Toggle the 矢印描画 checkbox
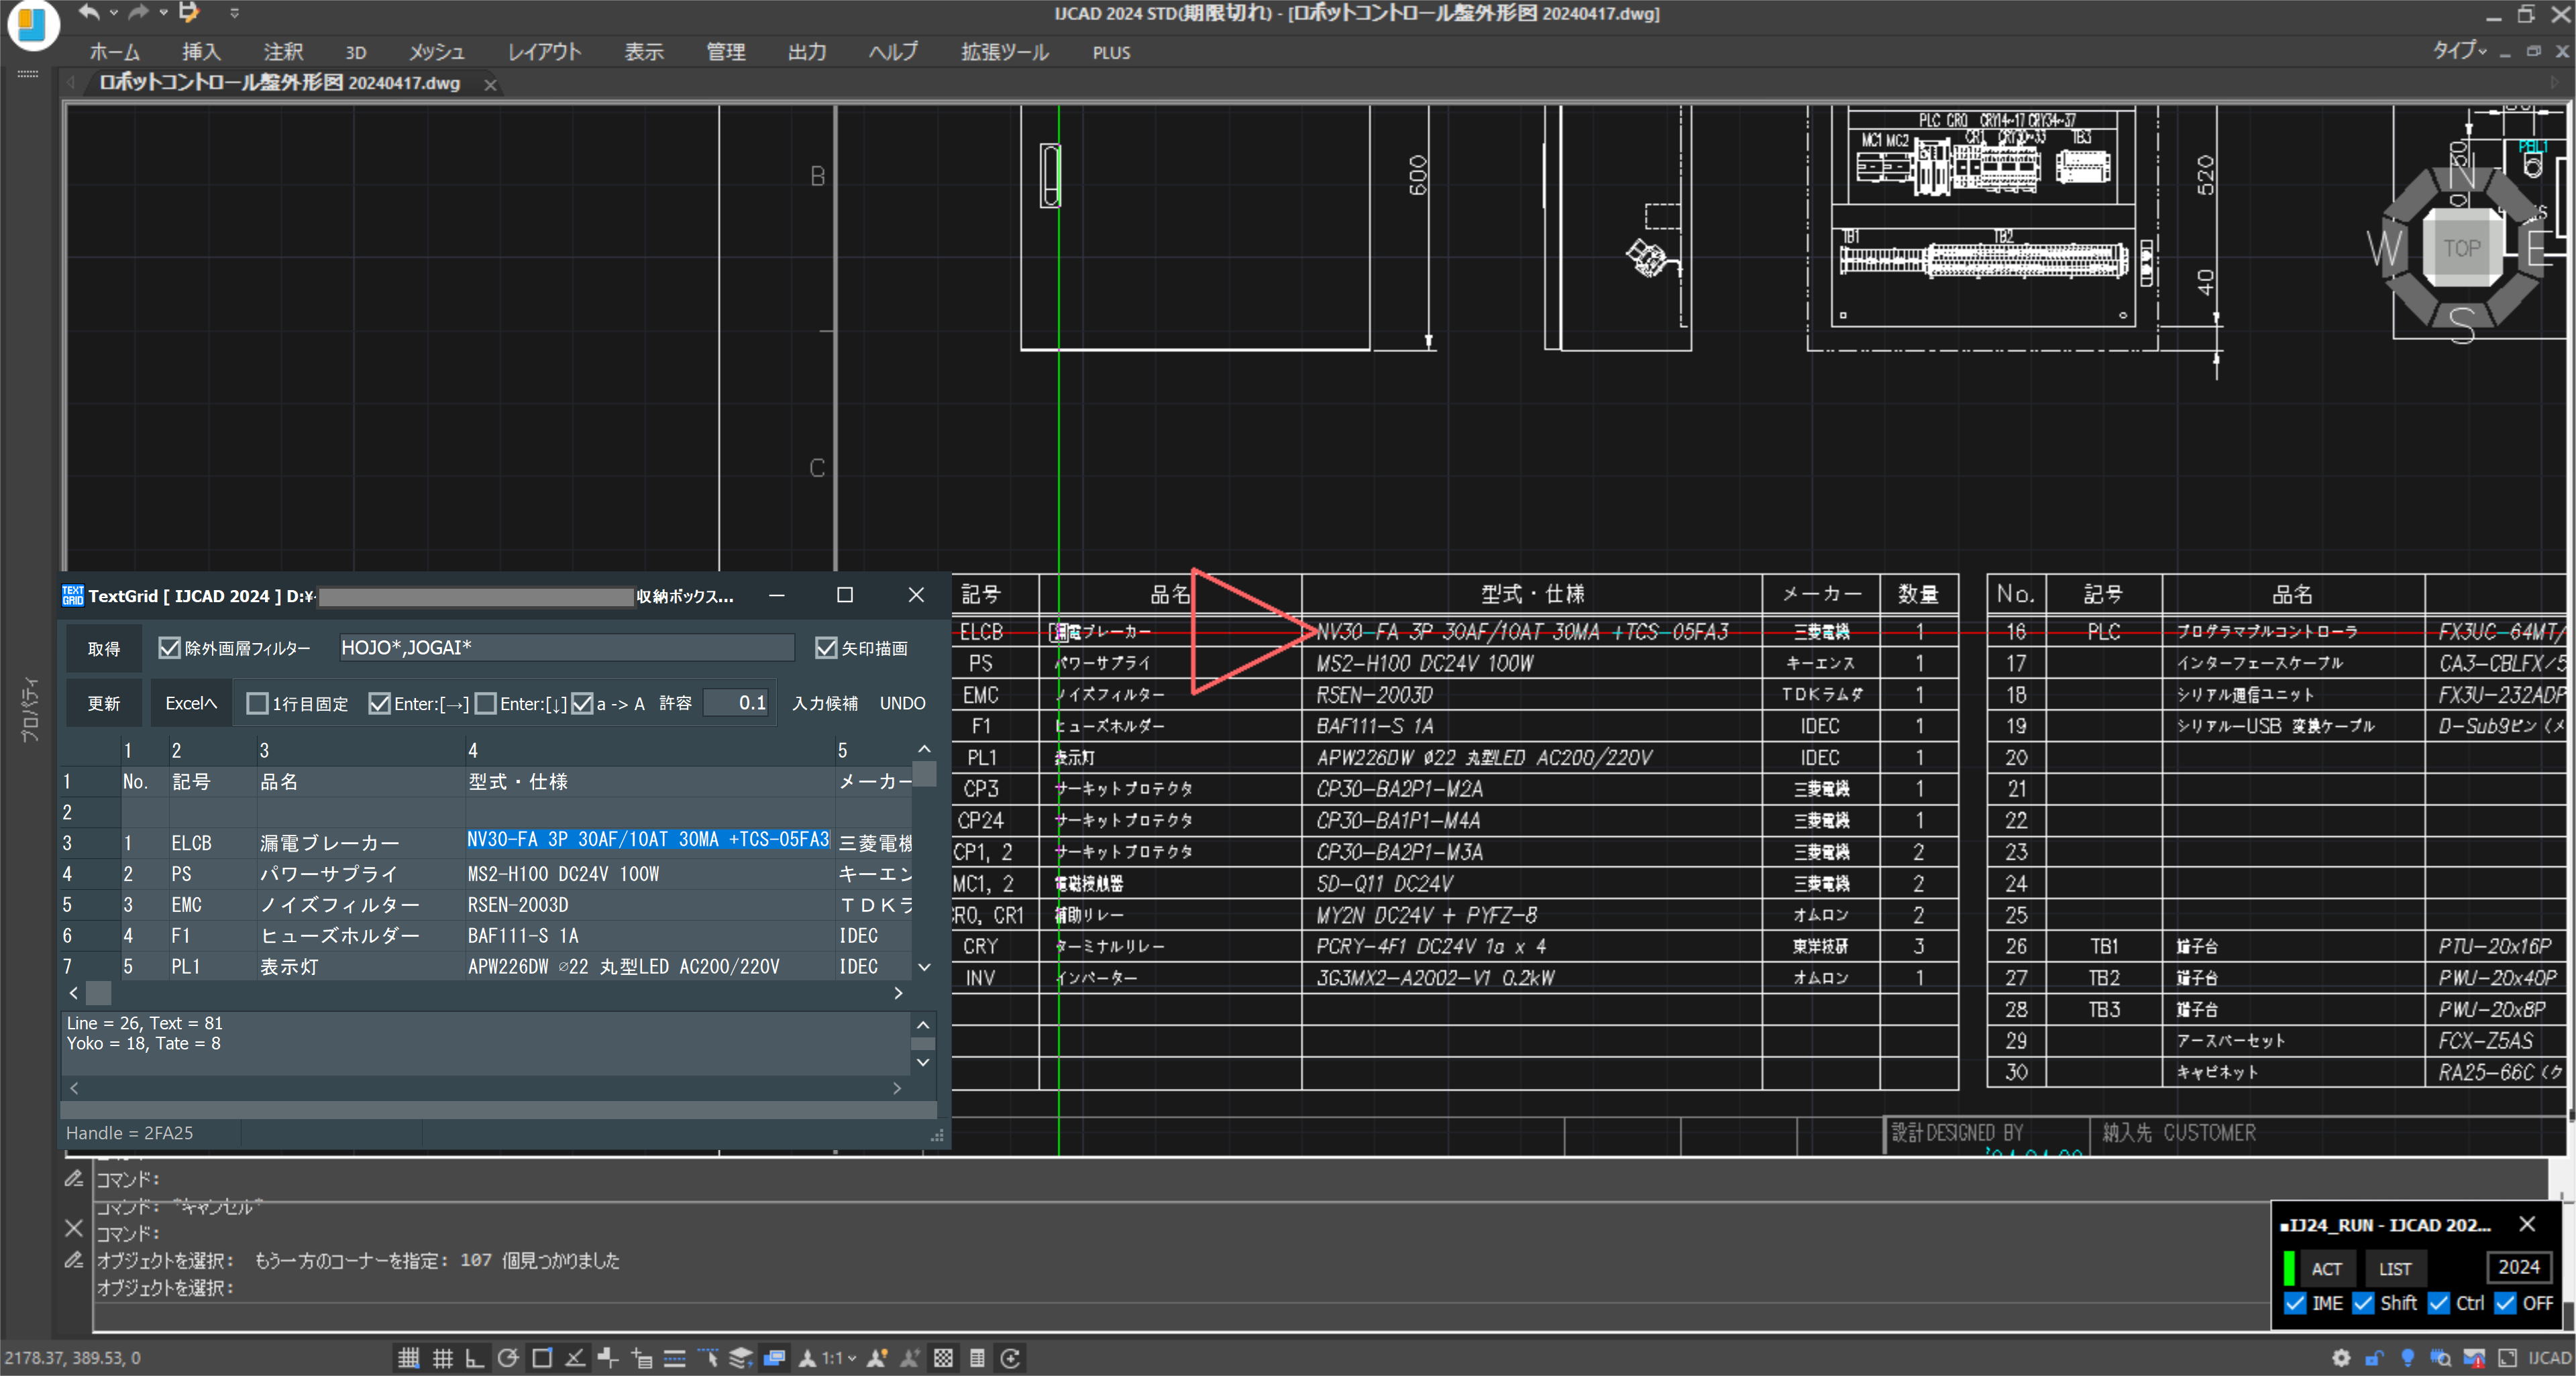The width and height of the screenshot is (2576, 1376). coord(826,648)
